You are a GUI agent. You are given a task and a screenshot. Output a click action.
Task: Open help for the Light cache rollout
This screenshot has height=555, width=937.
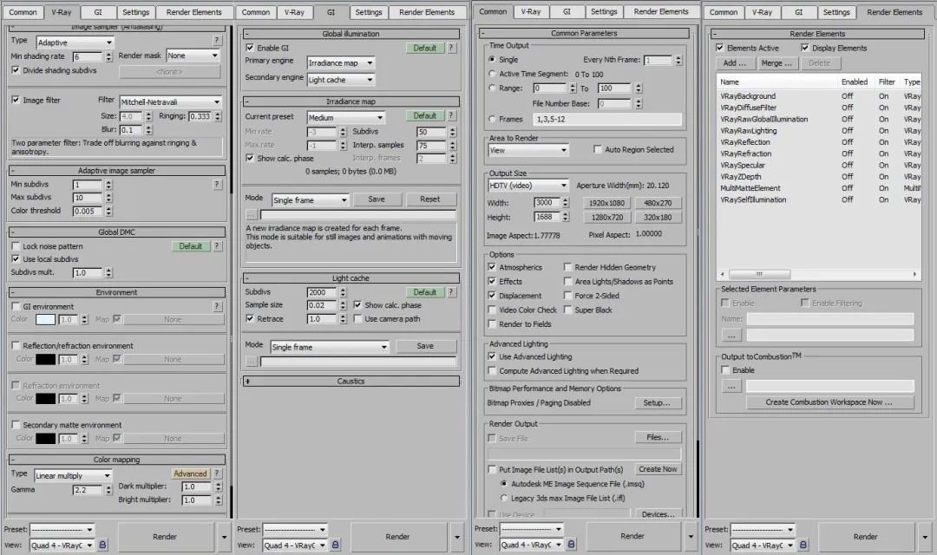[x=451, y=292]
